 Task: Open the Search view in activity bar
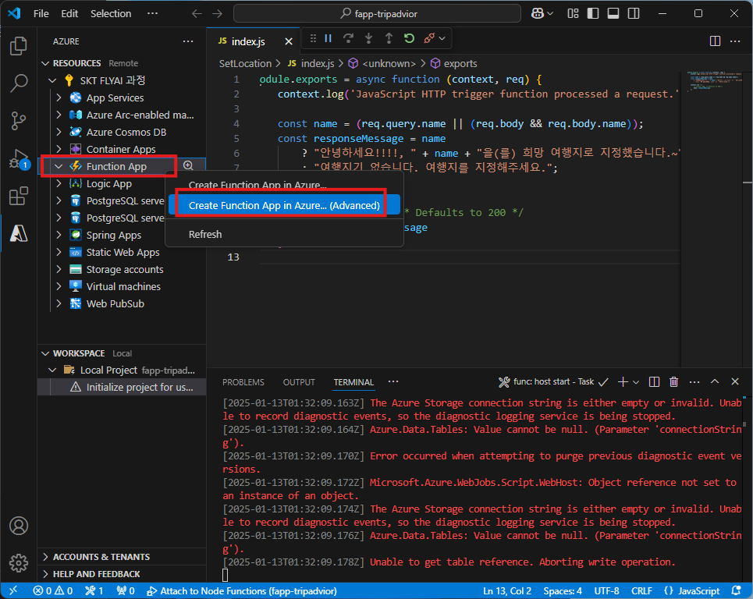pyautogui.click(x=18, y=83)
